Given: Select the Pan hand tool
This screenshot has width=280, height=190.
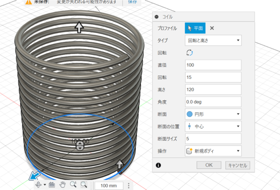Looking at the screenshot, I should (x=62, y=185).
